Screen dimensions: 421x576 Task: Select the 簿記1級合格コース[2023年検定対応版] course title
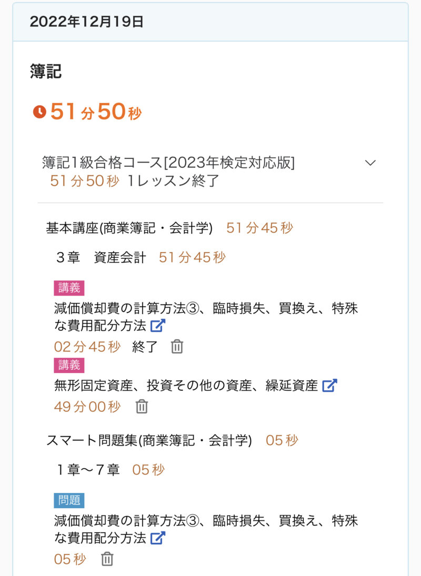pos(168,163)
